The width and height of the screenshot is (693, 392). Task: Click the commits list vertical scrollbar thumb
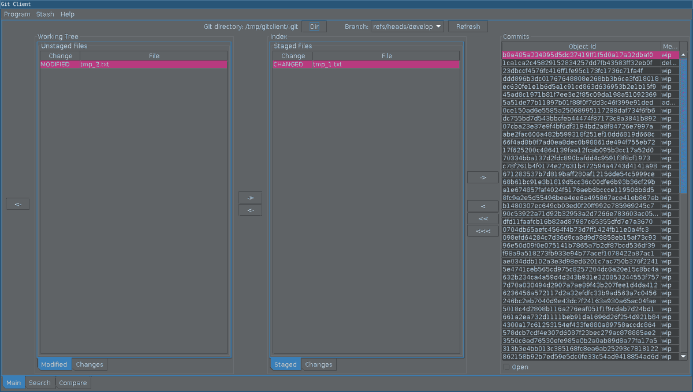(684, 126)
